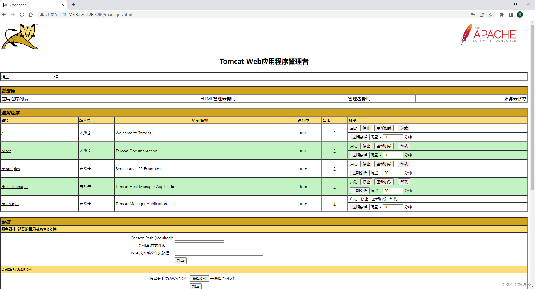Open the HTML管理器帮助 link
This screenshot has height=289, width=535.
[218, 99]
